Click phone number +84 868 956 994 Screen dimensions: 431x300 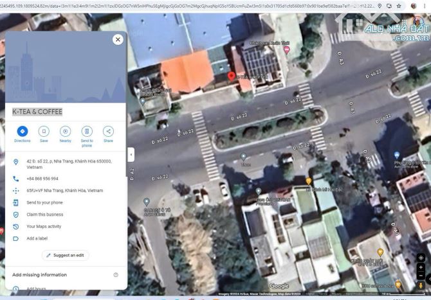click(42, 179)
